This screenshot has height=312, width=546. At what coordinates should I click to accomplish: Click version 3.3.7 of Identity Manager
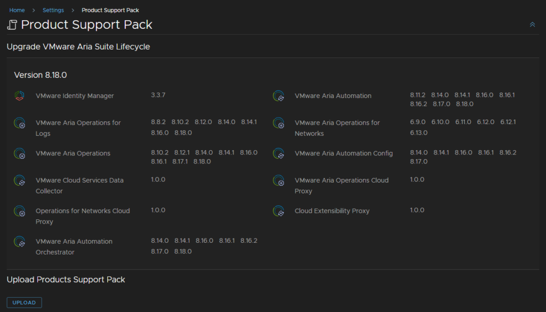(158, 95)
